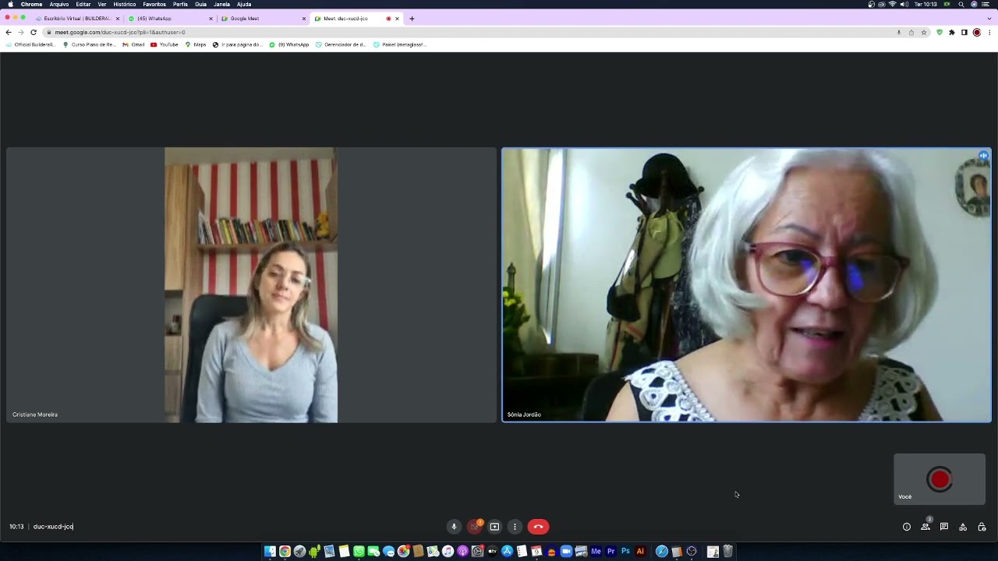
Task: Open Spotlight search in menu bar
Action: (x=961, y=4)
